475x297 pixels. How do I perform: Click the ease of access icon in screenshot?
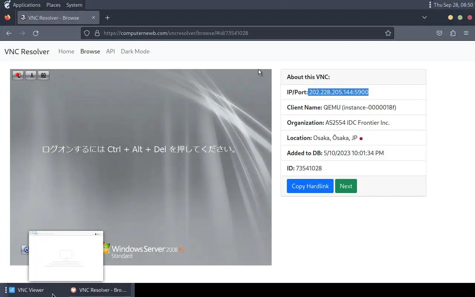click(25, 249)
